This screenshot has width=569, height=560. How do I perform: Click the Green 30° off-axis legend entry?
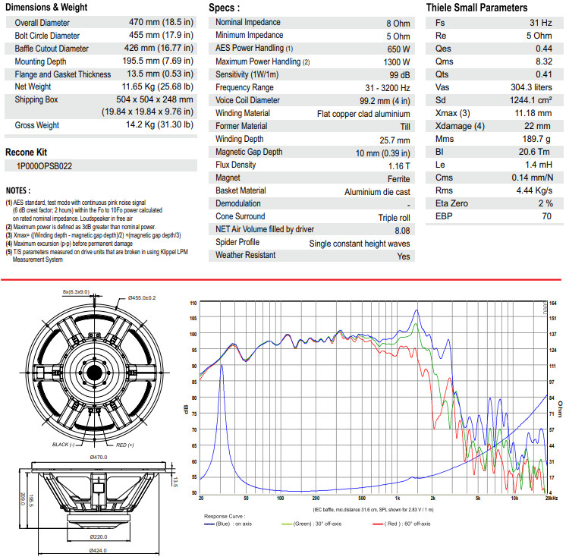coord(311,524)
